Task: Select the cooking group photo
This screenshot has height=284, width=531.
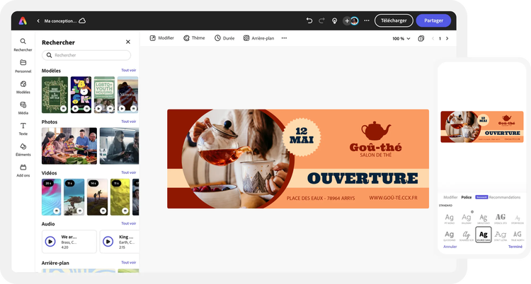Action: (x=69, y=146)
